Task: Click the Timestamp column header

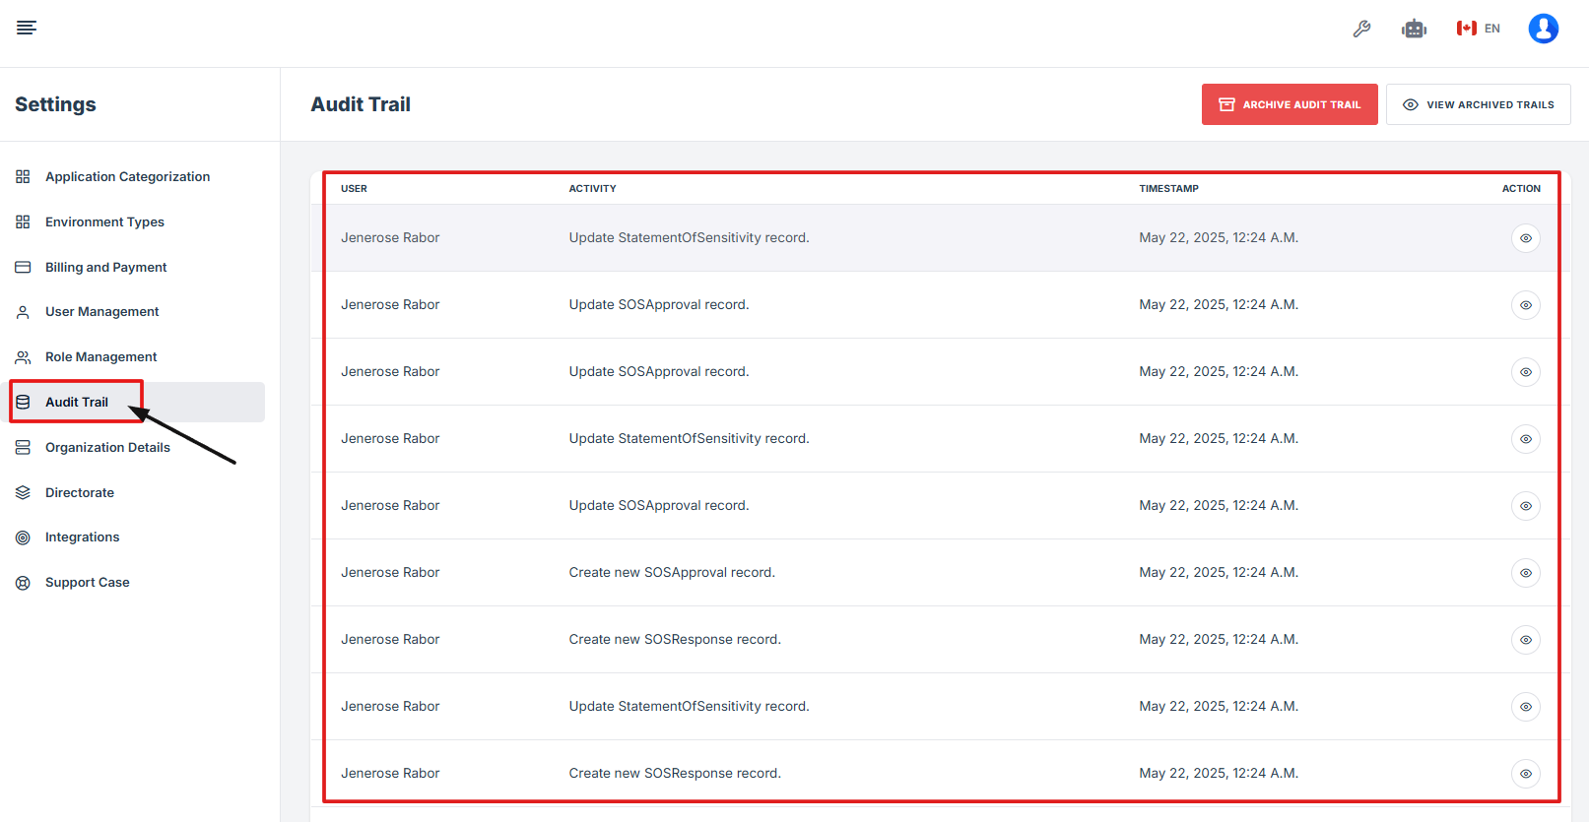Action: (x=1168, y=189)
